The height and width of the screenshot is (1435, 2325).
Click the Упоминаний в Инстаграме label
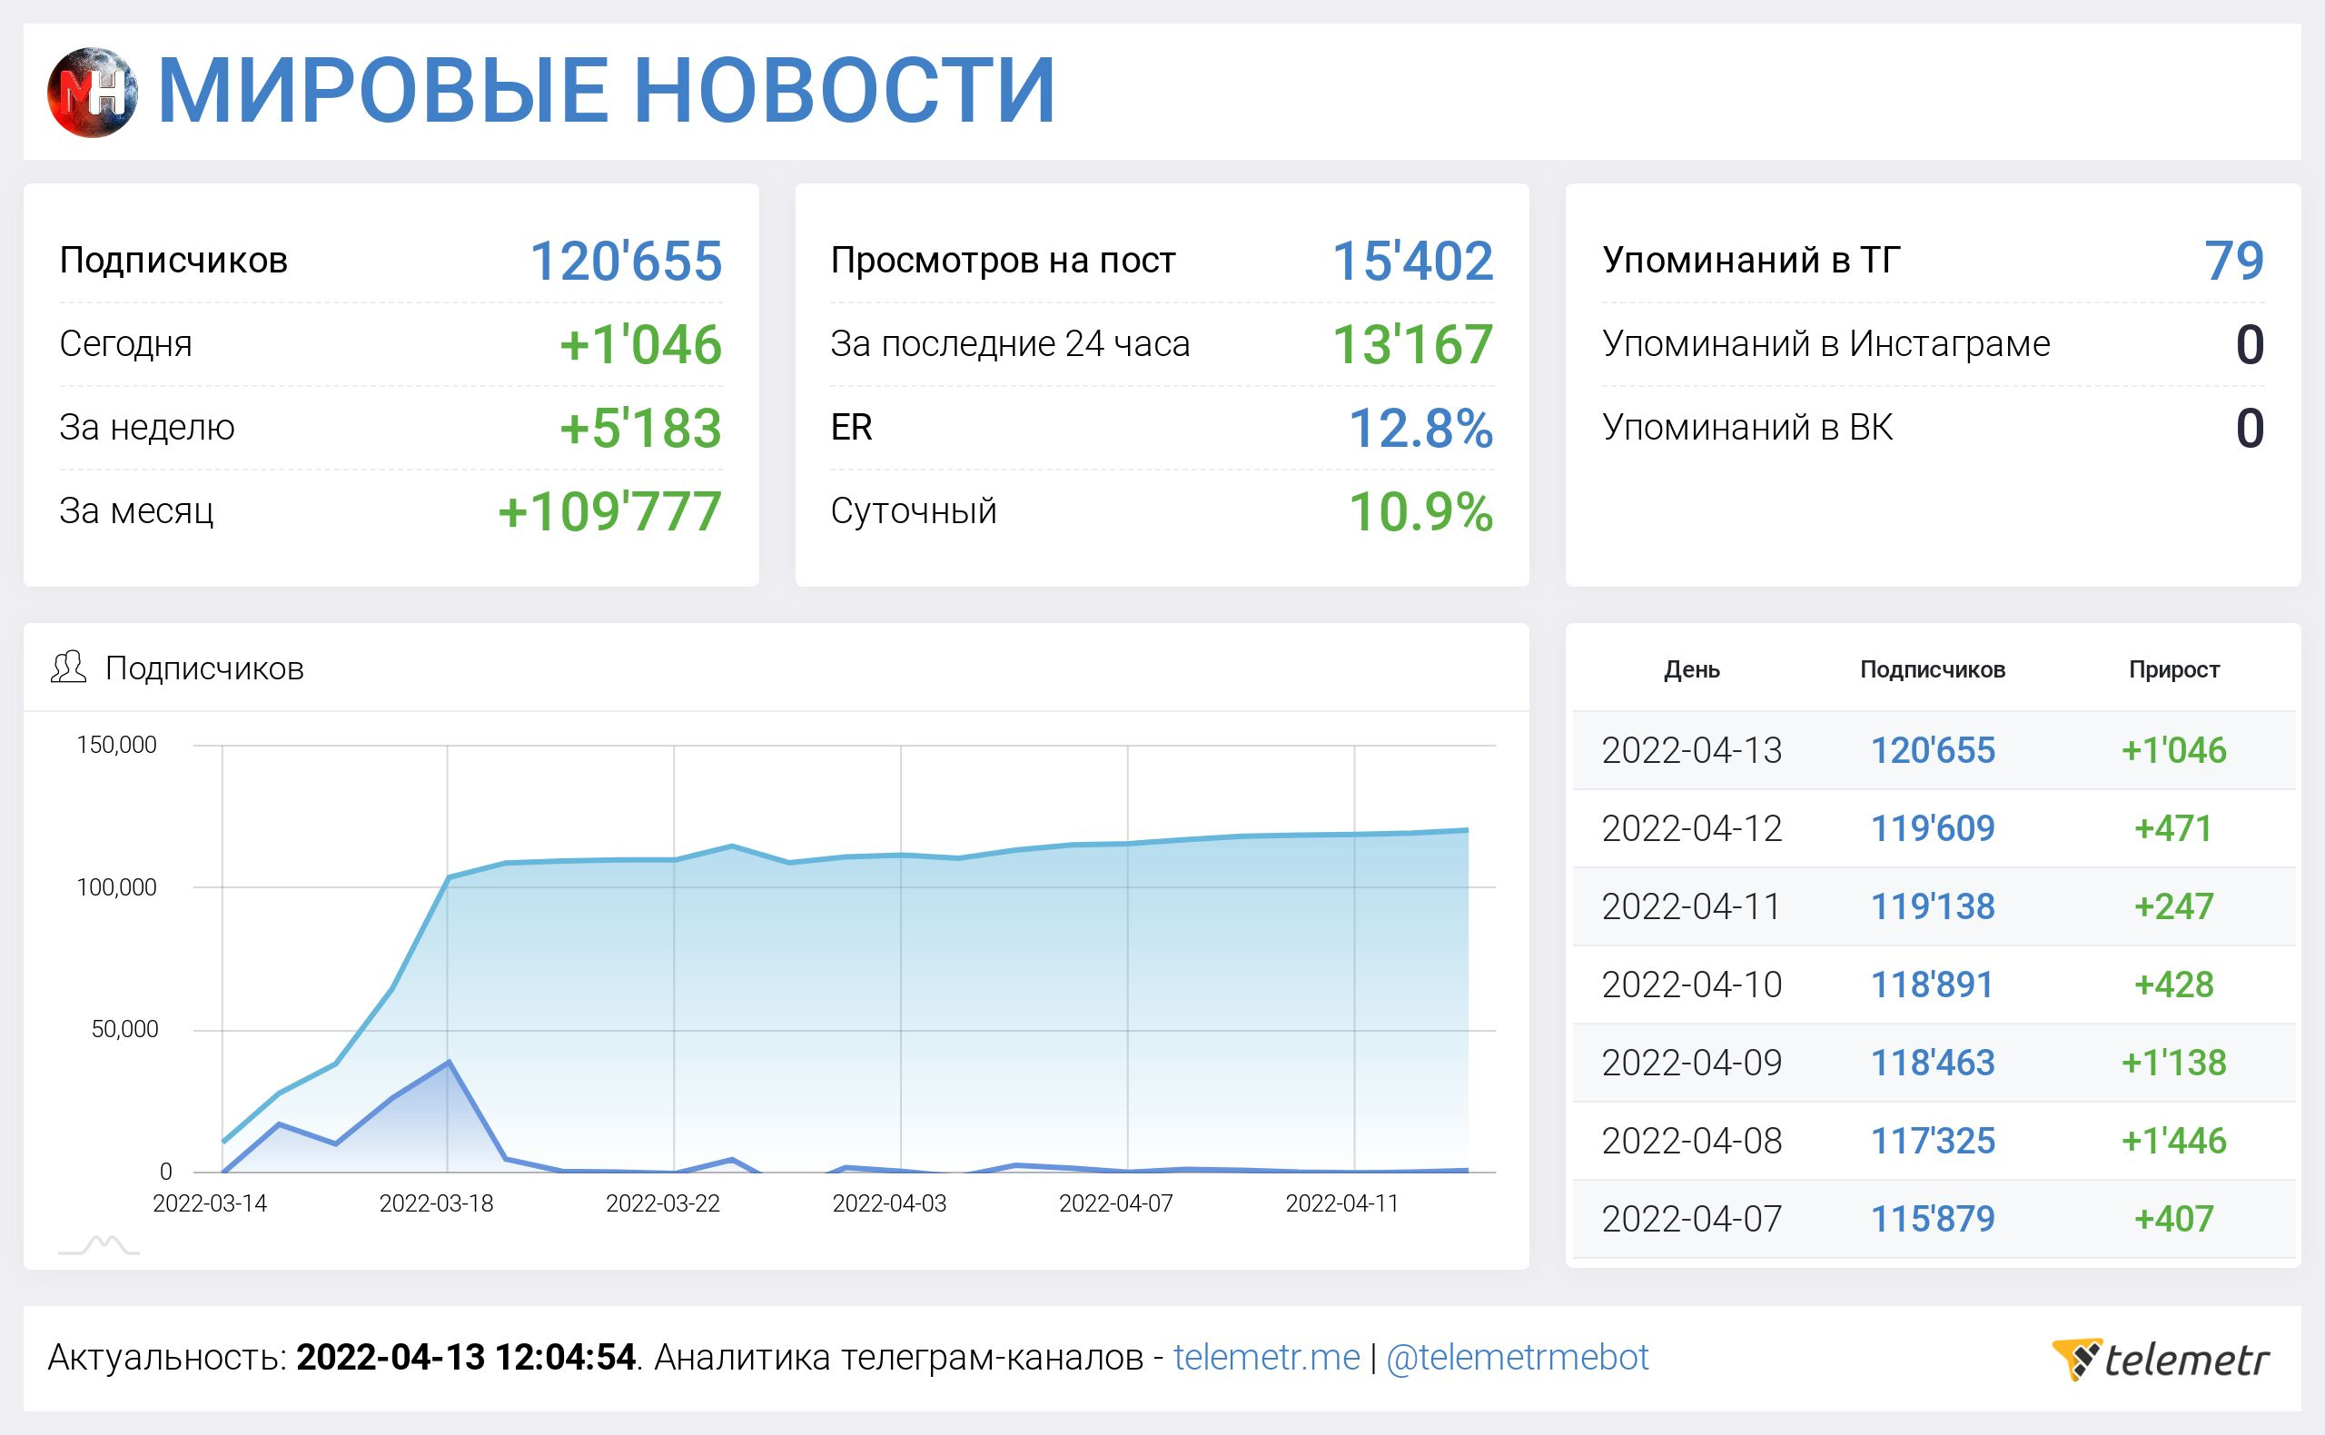[x=1825, y=343]
